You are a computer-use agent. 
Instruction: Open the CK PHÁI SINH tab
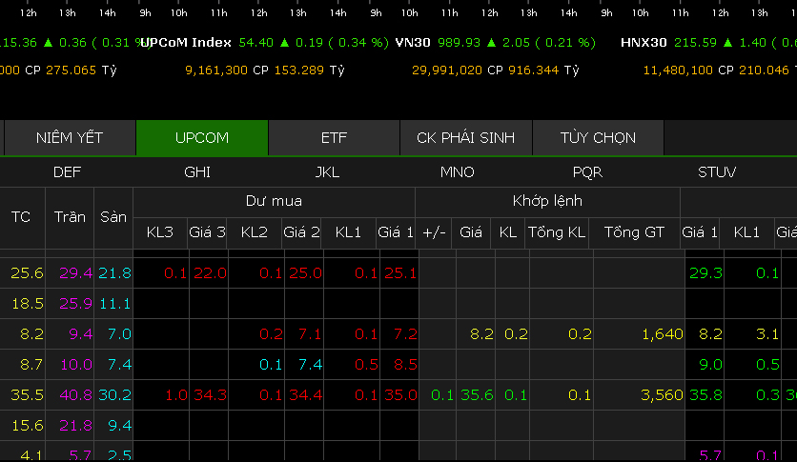click(465, 138)
